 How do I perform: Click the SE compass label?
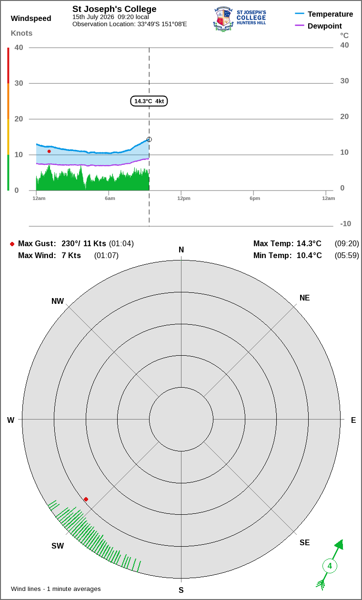304,542
